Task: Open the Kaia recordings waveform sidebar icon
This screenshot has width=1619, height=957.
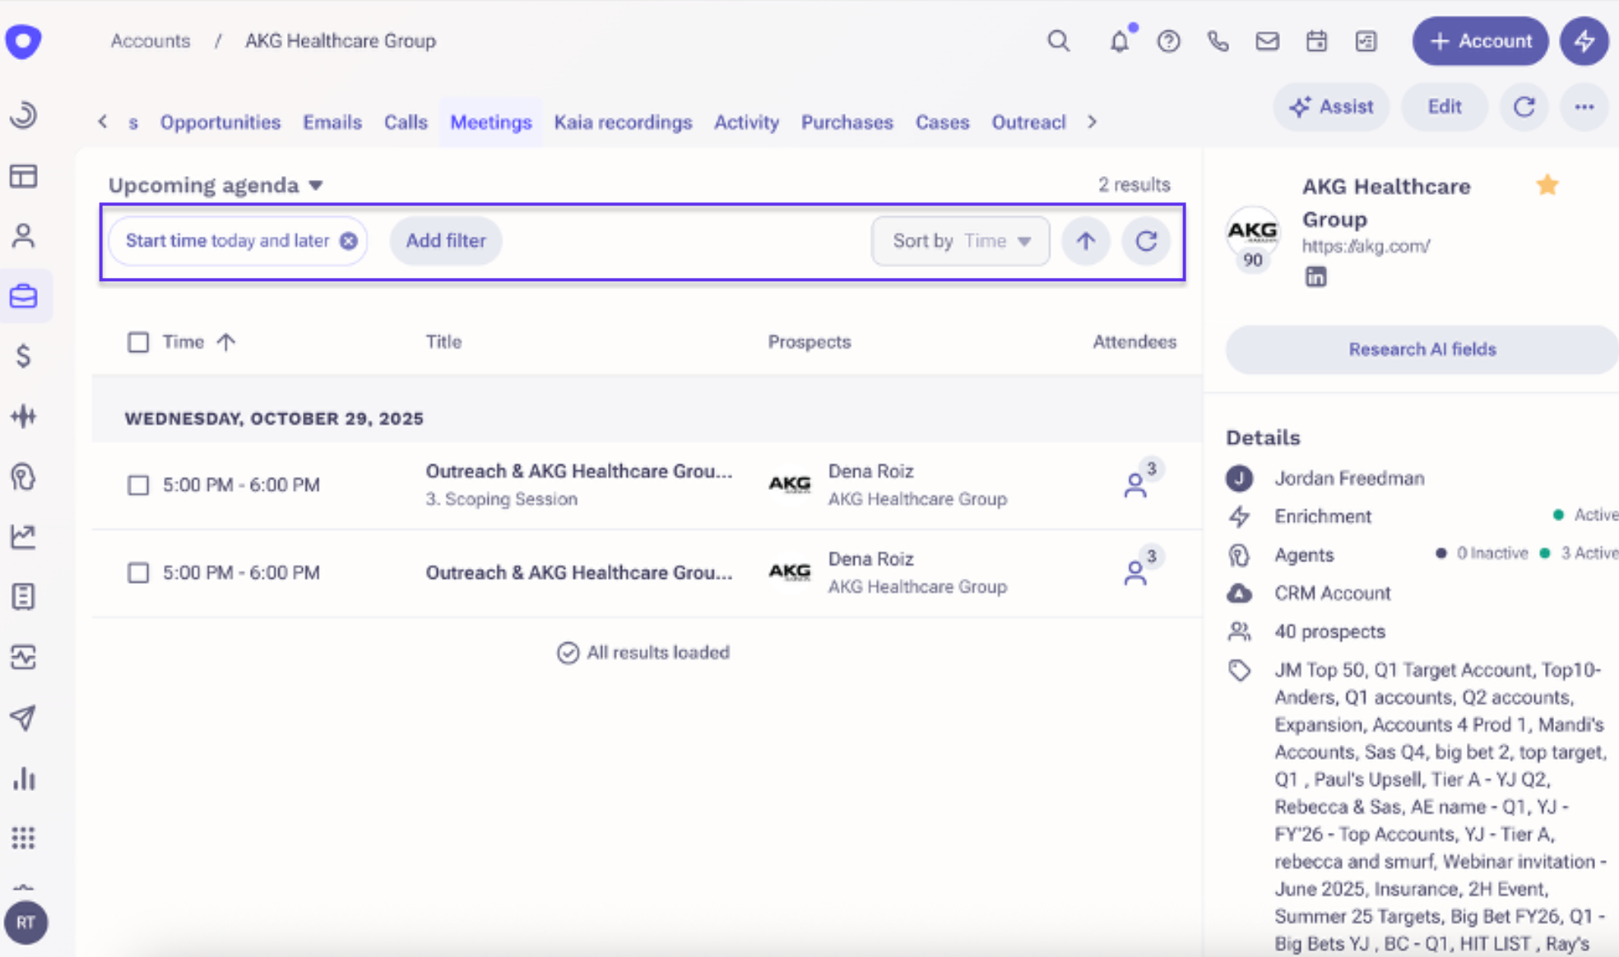Action: [25, 416]
